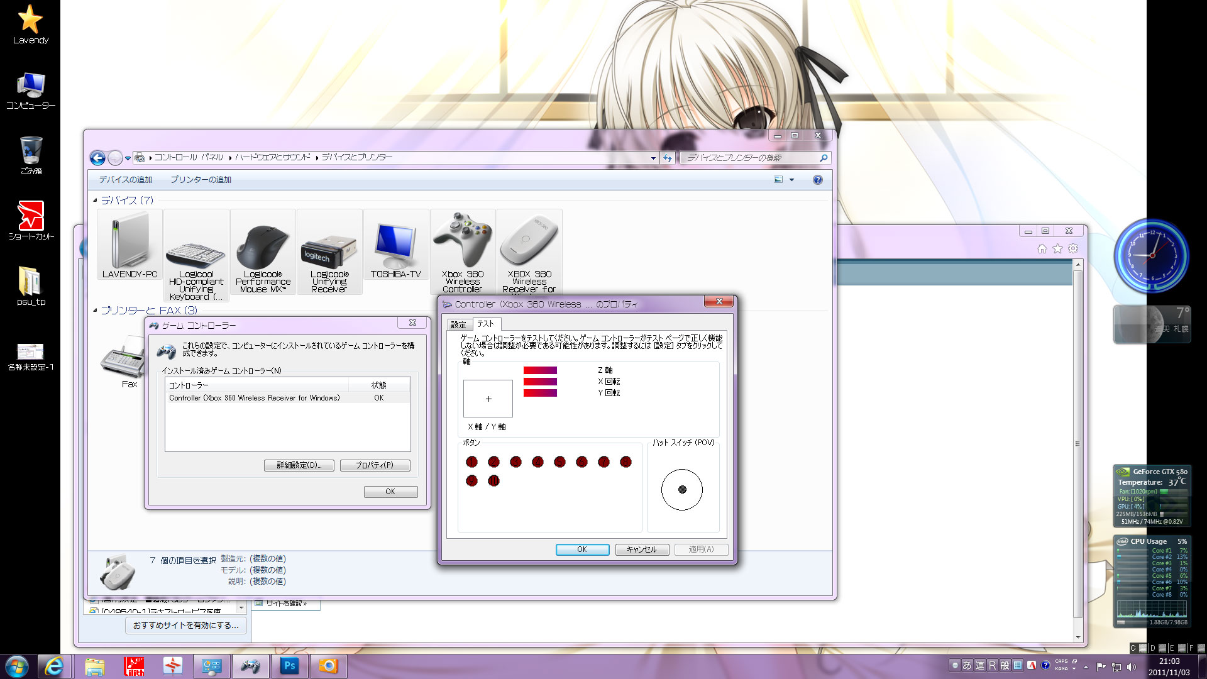The image size is (1207, 679).
Task: Open the browser tools gear icon
Action: [1073, 249]
